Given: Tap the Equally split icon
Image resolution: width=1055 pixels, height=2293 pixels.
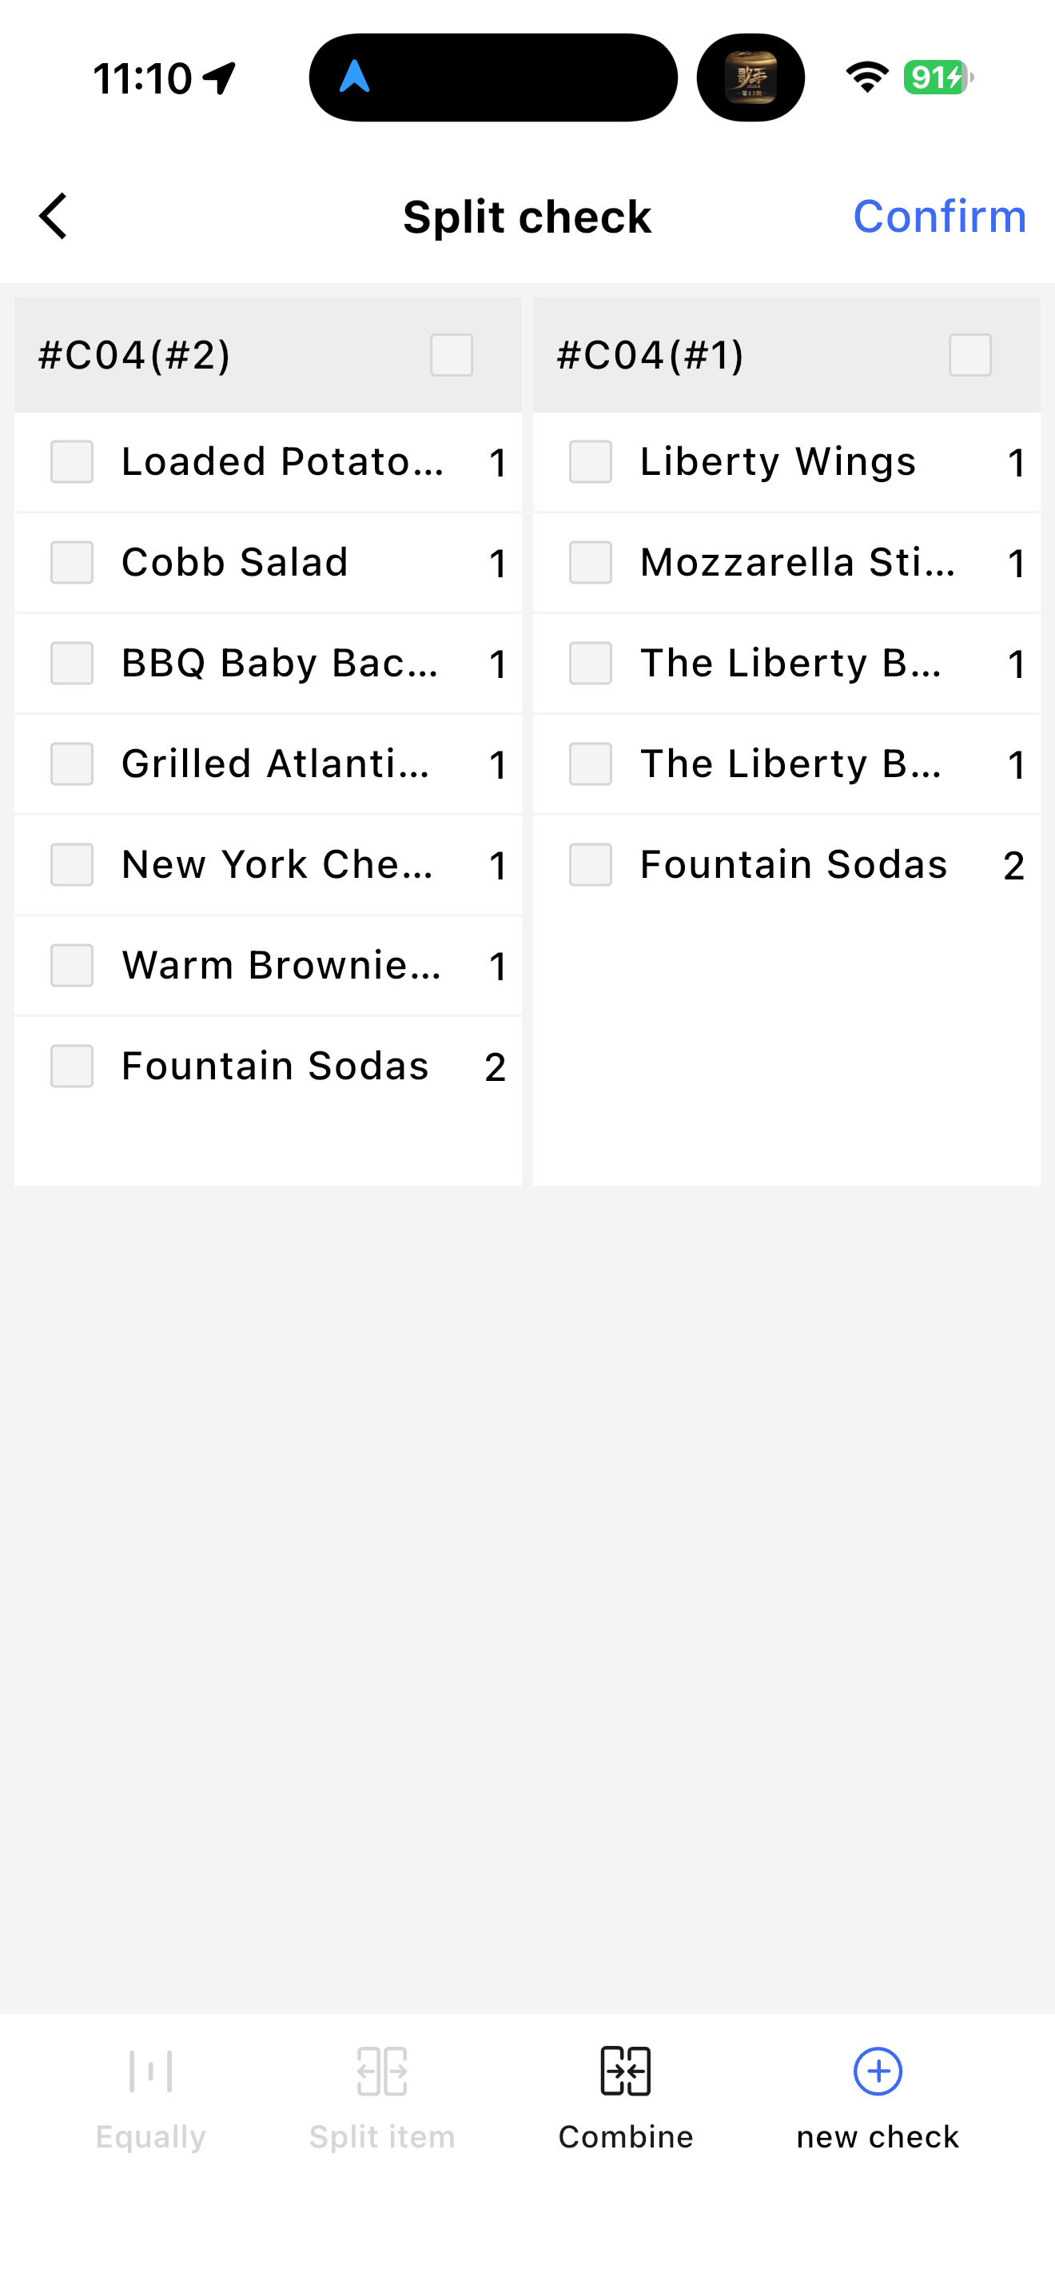Looking at the screenshot, I should 150,2072.
